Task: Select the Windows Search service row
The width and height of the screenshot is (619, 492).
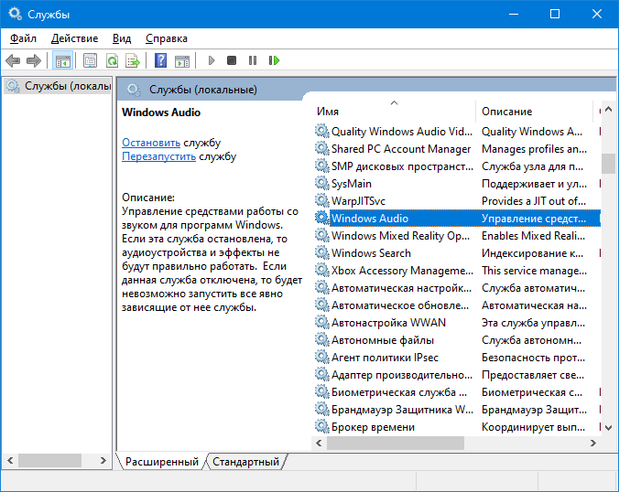Action: point(457,253)
